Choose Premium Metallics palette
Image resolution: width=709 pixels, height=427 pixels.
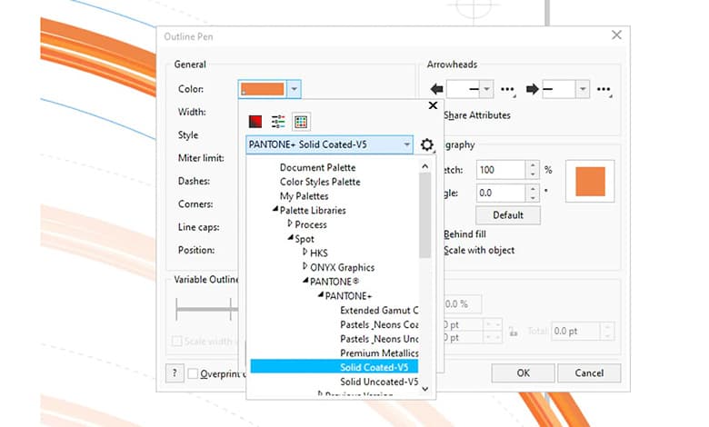379,353
